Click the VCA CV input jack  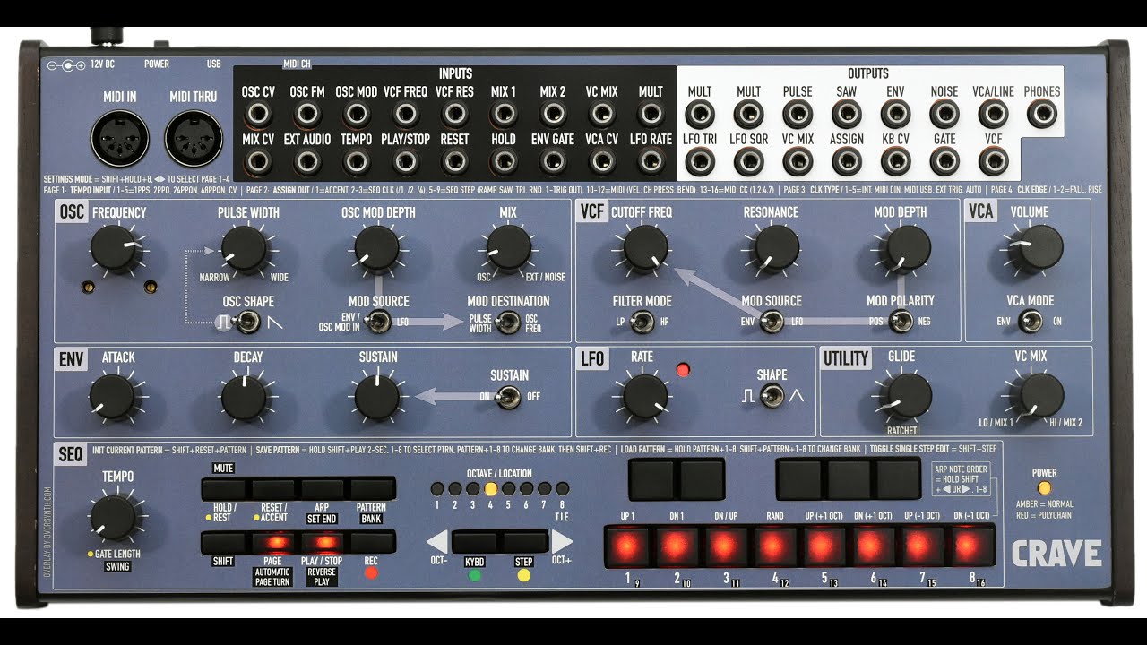pyautogui.click(x=602, y=161)
